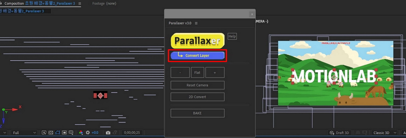The height and width of the screenshot is (138, 406).
Task: Click the 0;00;00;25 timecode field
Action: (x=132, y=133)
